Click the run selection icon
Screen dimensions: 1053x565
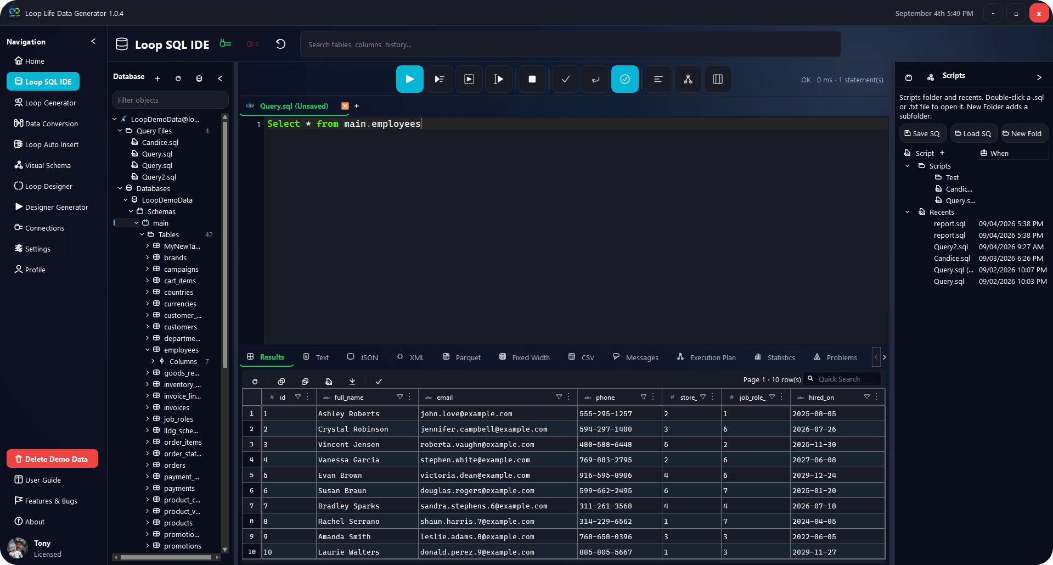(x=469, y=79)
